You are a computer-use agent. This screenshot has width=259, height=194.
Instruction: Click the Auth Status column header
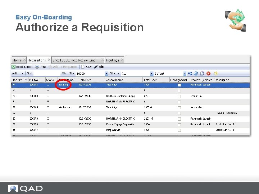tap(68, 80)
